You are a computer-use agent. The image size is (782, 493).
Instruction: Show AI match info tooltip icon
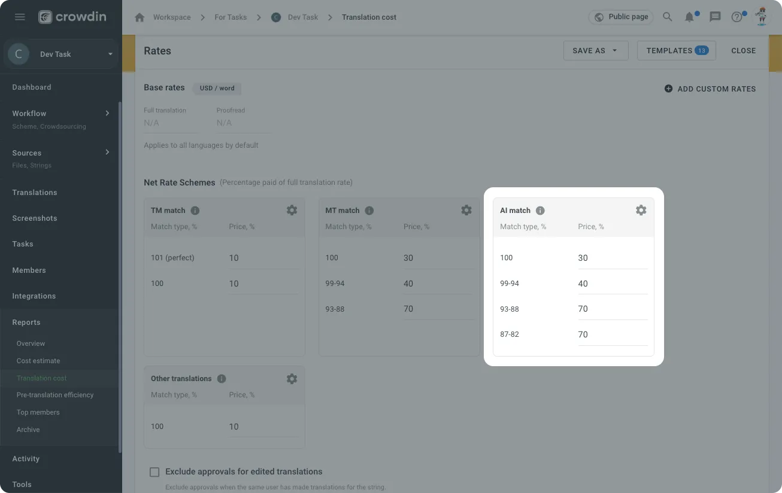[x=540, y=211]
